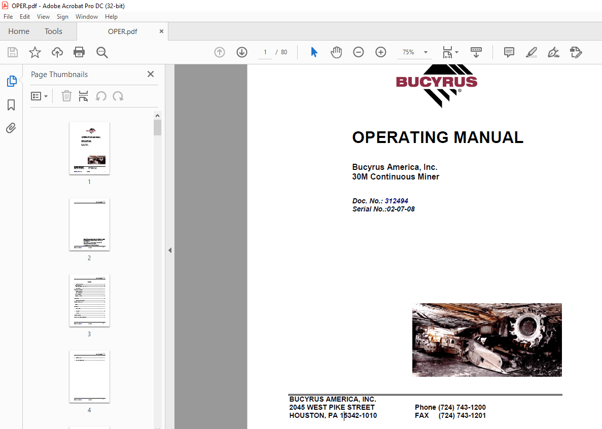
Task: Zoom out using the minus icon
Action: point(359,52)
